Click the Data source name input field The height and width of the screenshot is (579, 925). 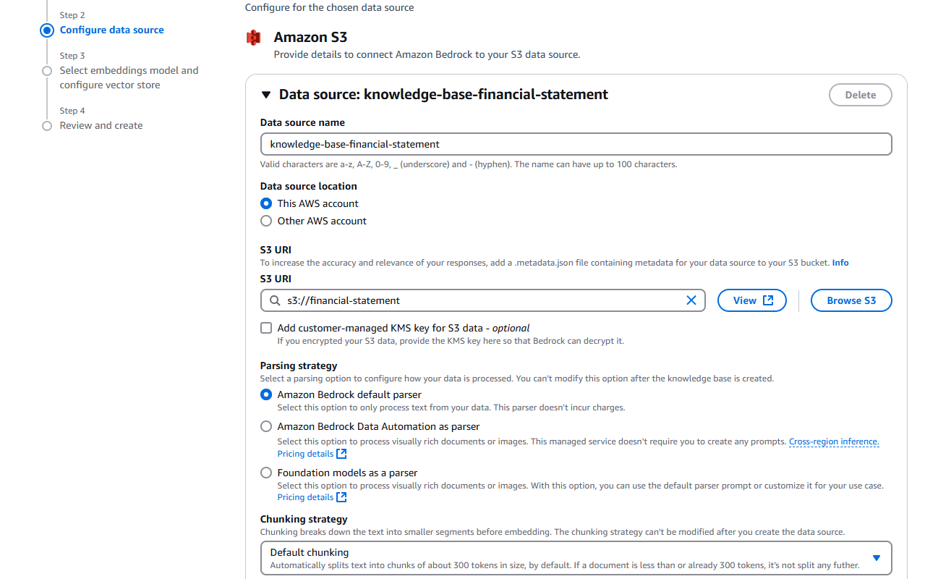[576, 144]
